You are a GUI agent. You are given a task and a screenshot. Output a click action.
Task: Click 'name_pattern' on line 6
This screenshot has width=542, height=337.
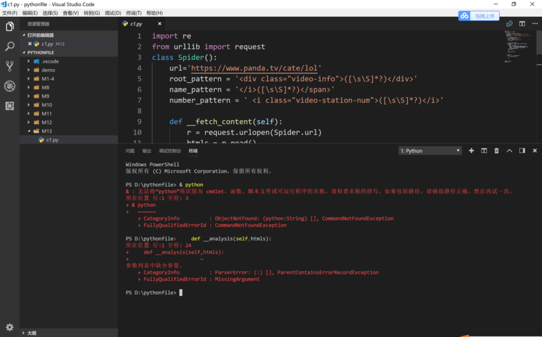coord(195,90)
